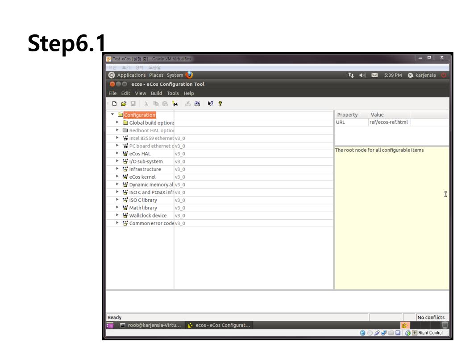Select the URL property row
Viewport: 457px width, 343px height.
(392, 122)
